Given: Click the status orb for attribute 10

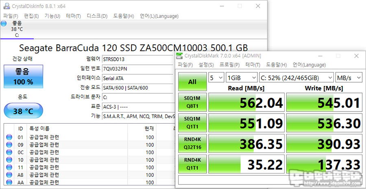Looking at the screenshot, I should [x=9, y=160].
